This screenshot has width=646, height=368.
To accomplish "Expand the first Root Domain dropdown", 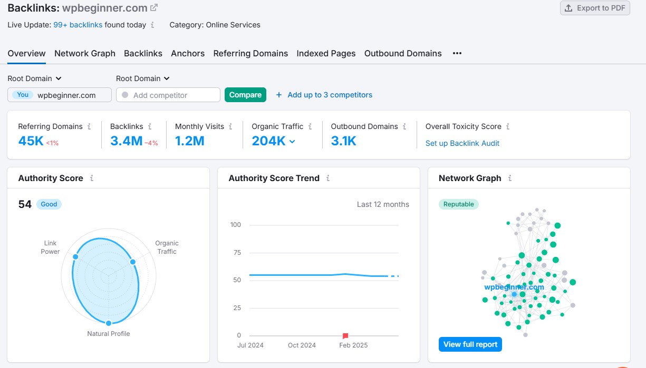I will pyautogui.click(x=35, y=78).
